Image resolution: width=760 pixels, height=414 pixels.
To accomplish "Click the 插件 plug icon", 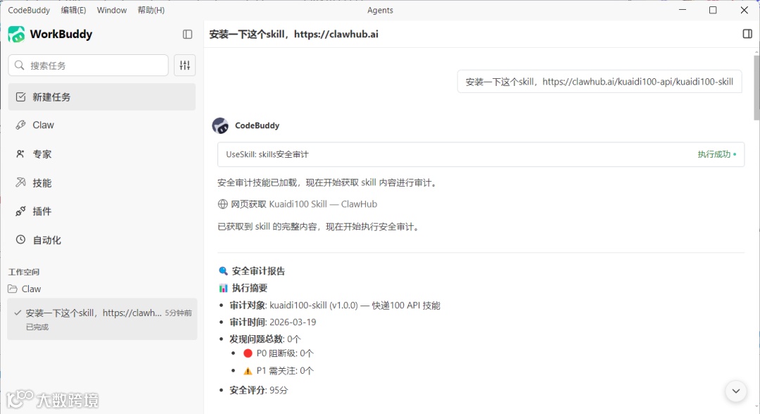I will click(20, 211).
